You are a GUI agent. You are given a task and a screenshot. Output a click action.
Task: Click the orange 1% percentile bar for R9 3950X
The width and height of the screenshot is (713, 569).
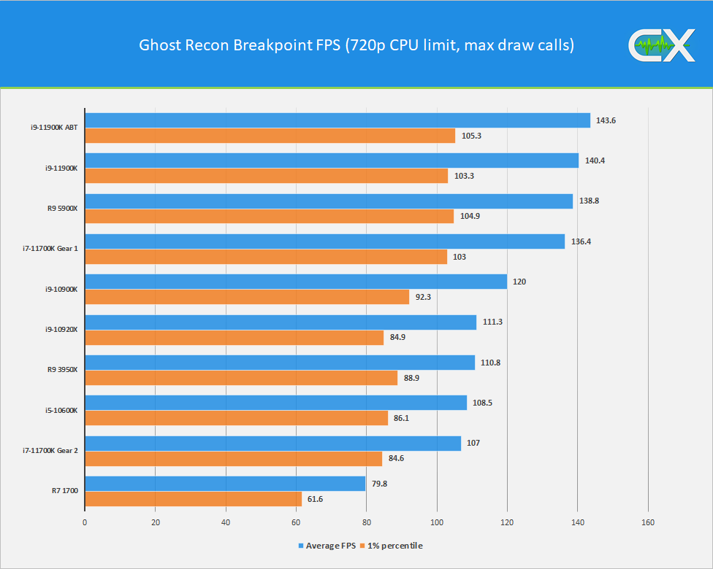(242, 378)
